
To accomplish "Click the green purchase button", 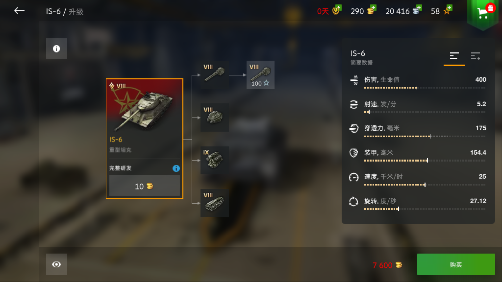I will tap(456, 264).
